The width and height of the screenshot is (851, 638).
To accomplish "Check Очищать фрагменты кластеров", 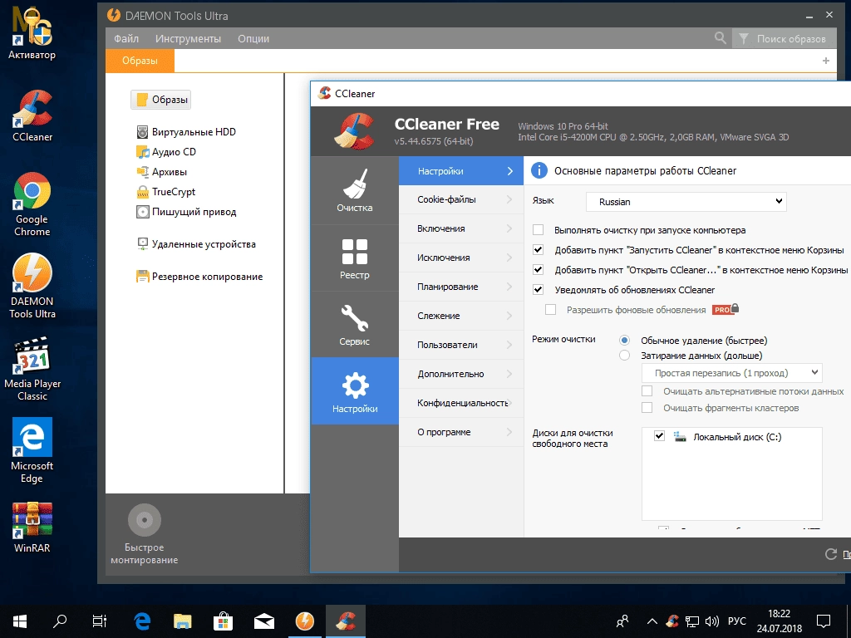I will click(x=647, y=407).
